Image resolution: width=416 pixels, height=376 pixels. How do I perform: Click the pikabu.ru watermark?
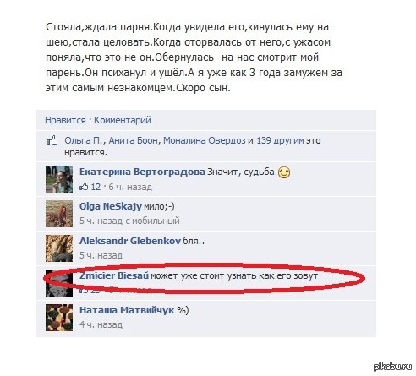tap(392, 366)
